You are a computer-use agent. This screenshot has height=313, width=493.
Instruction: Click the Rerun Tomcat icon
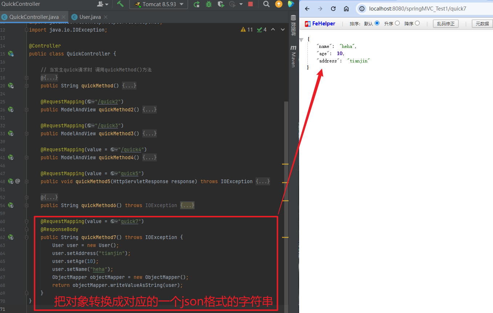pyautogui.click(x=196, y=4)
